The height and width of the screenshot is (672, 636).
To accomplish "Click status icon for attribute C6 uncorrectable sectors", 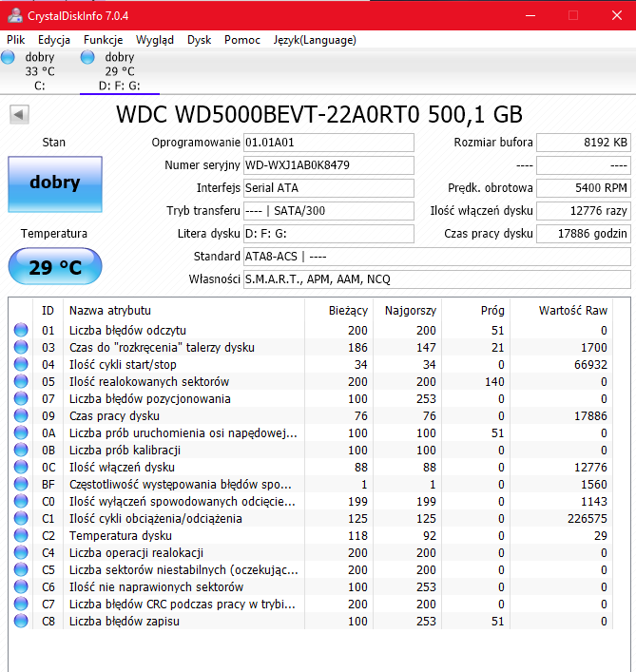I will pyautogui.click(x=21, y=586).
